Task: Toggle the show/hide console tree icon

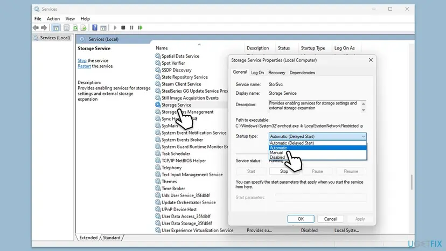Action: [x=56, y=27]
